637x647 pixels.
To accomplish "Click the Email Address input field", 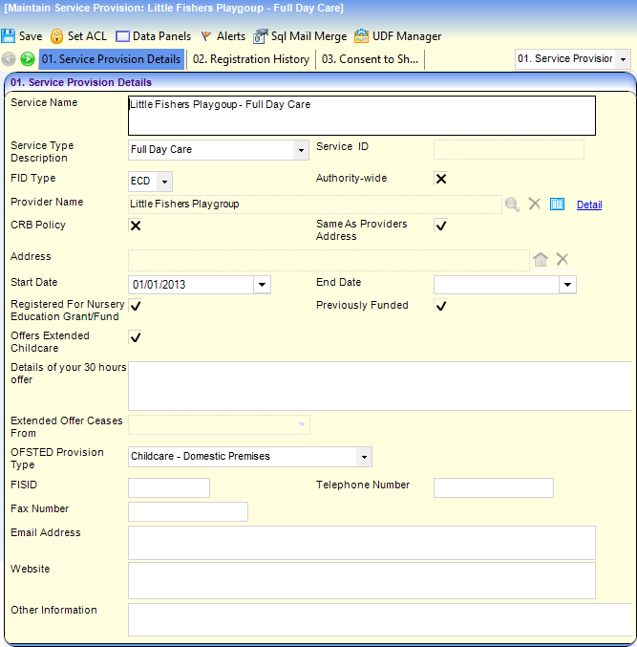I will pyautogui.click(x=361, y=542).
